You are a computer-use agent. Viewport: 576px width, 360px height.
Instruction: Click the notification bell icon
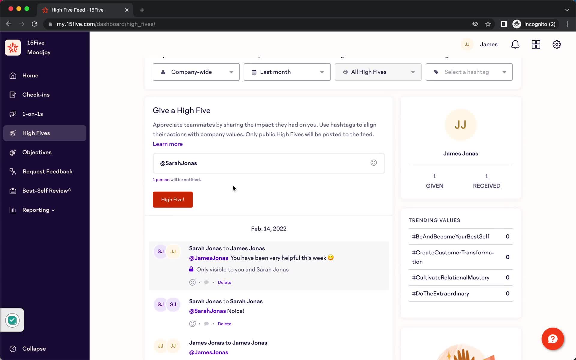coord(516,44)
